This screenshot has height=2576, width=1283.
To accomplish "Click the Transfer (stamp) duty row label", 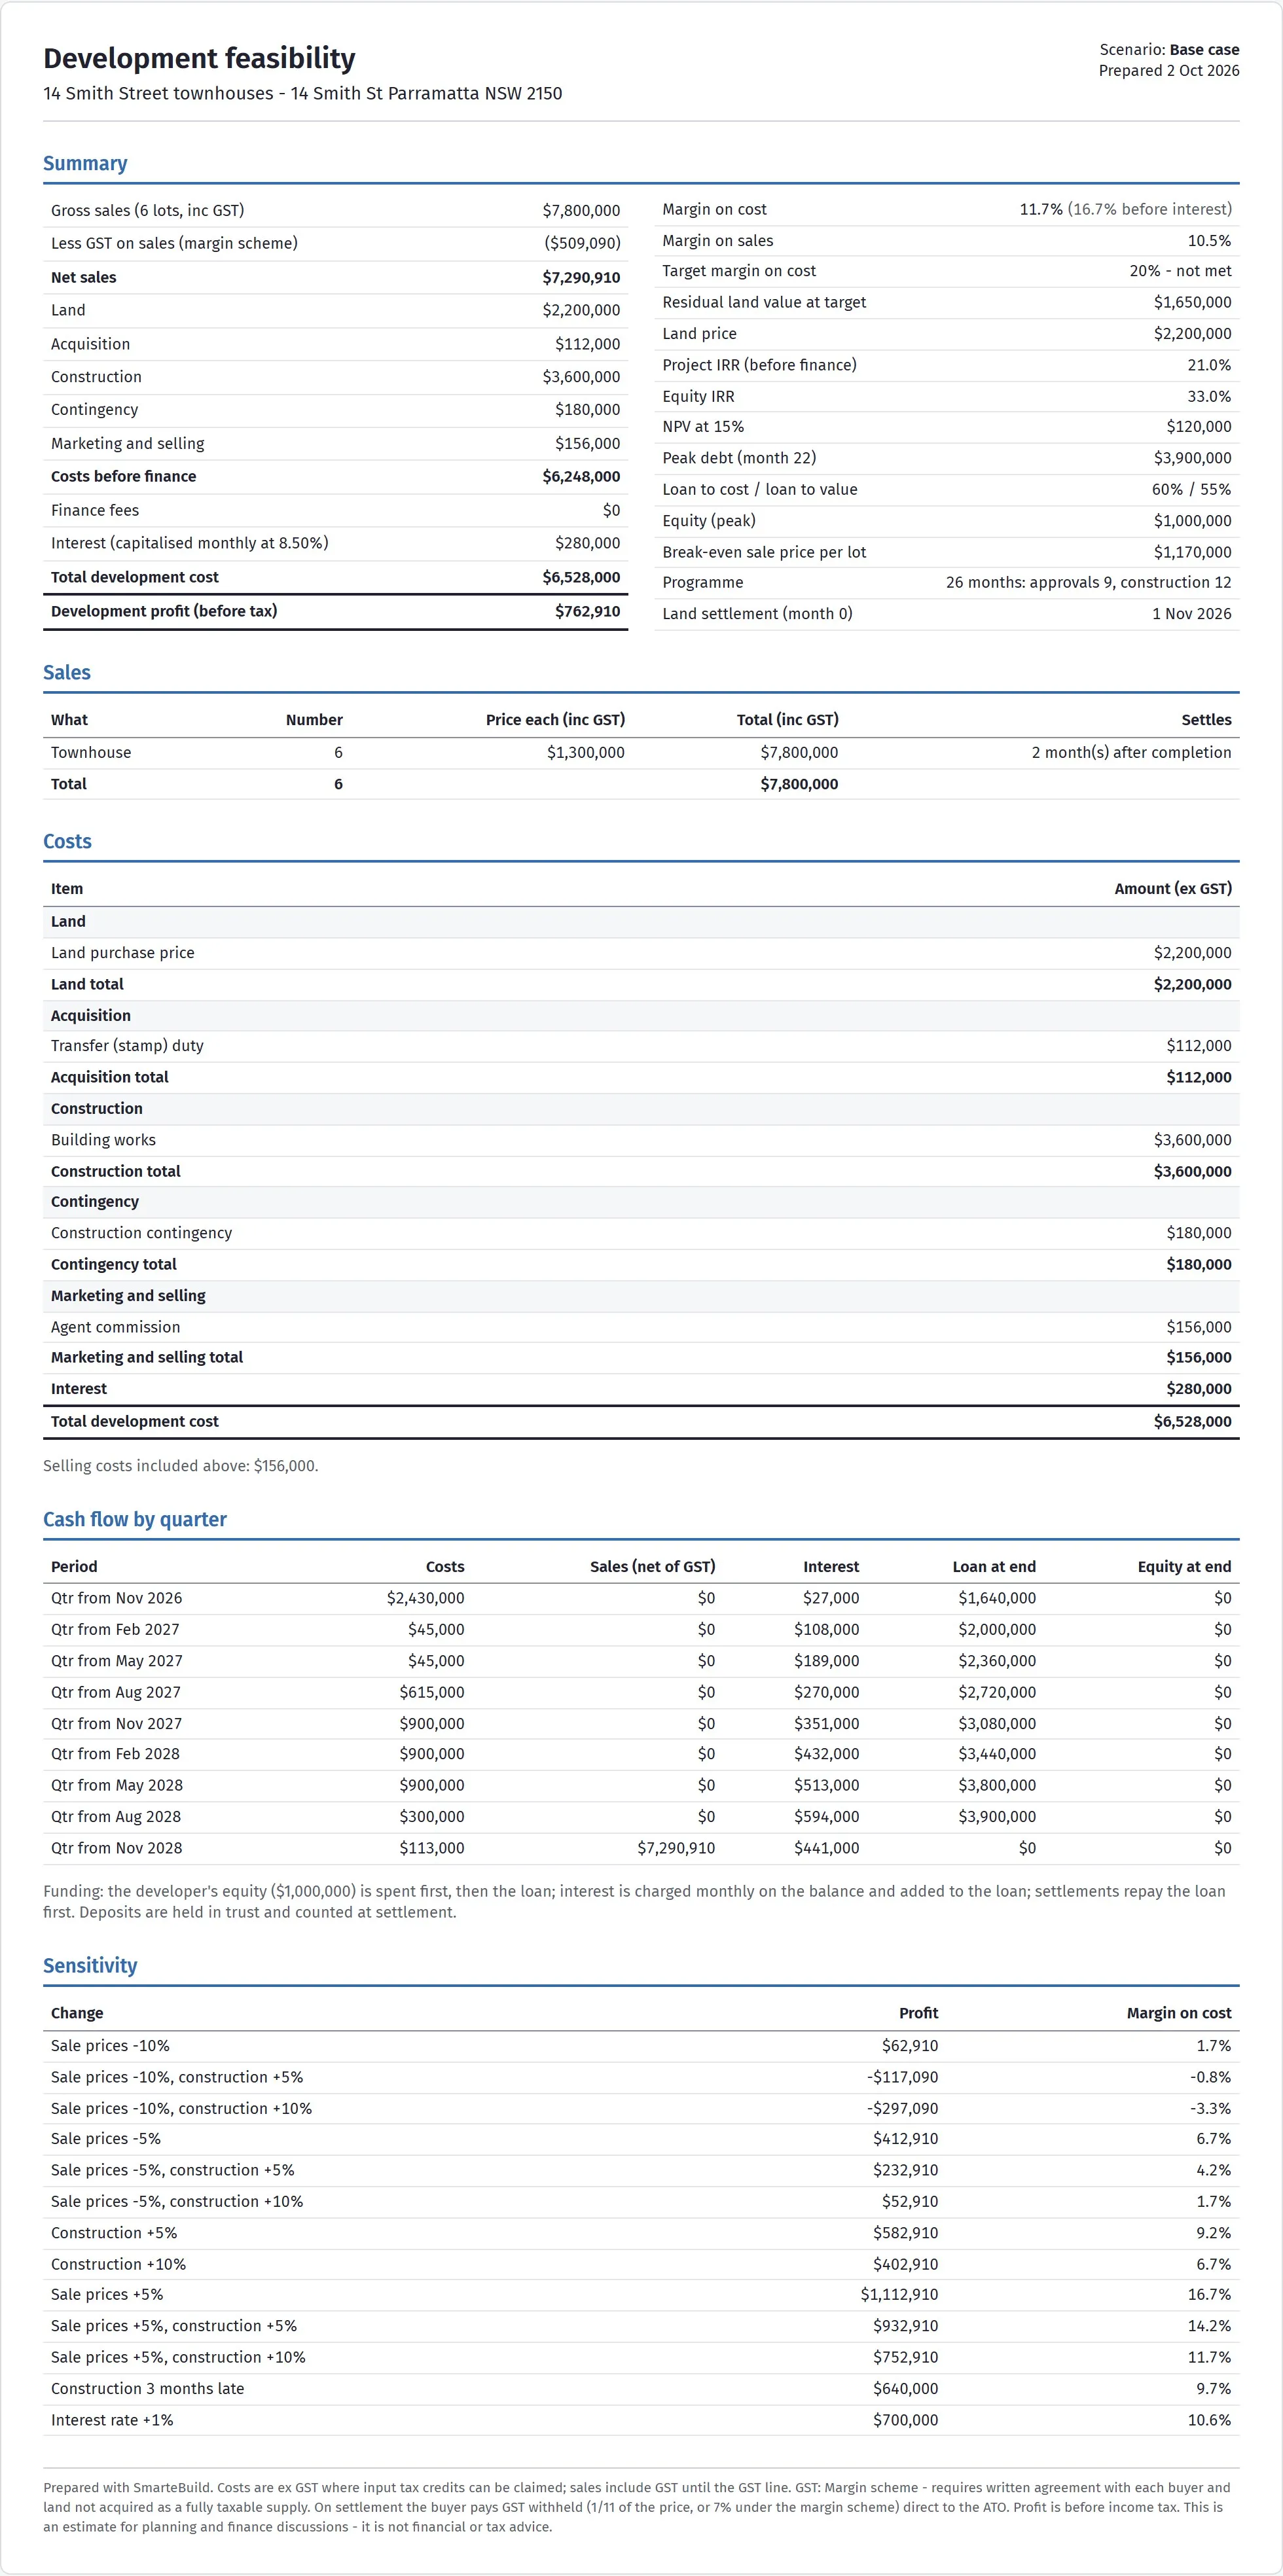I will 127,1046.
